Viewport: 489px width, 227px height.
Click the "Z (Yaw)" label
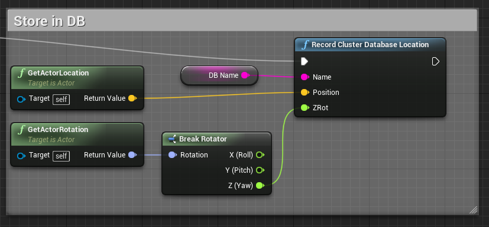pos(241,186)
